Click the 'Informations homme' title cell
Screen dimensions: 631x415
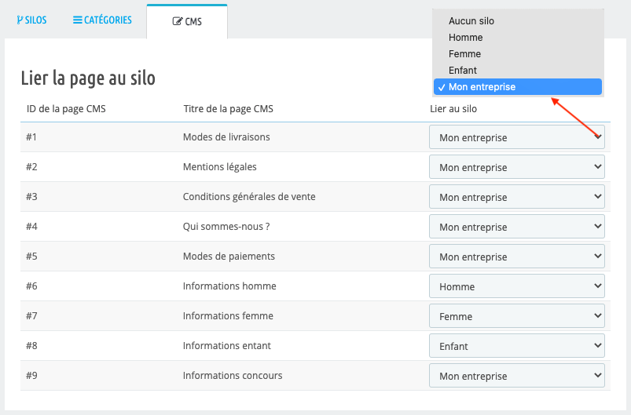click(x=229, y=286)
